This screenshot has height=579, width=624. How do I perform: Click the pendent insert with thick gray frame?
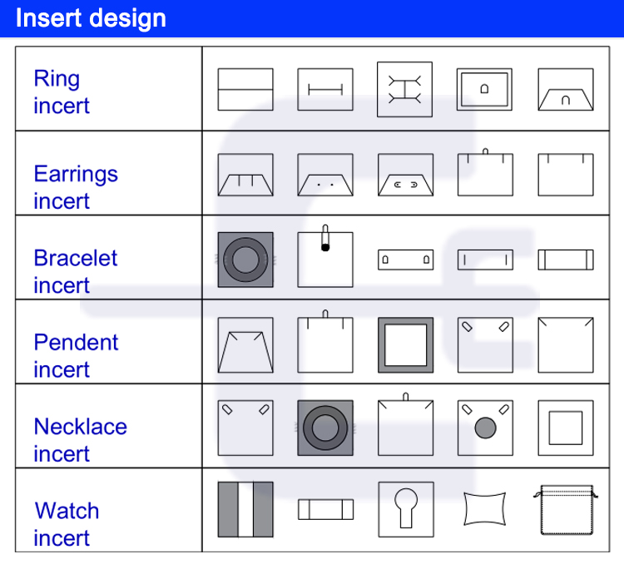point(404,344)
